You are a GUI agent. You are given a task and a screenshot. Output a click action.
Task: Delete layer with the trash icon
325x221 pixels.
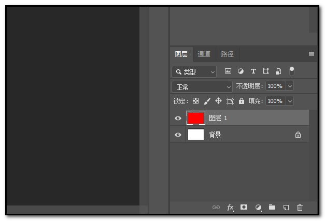(300, 208)
